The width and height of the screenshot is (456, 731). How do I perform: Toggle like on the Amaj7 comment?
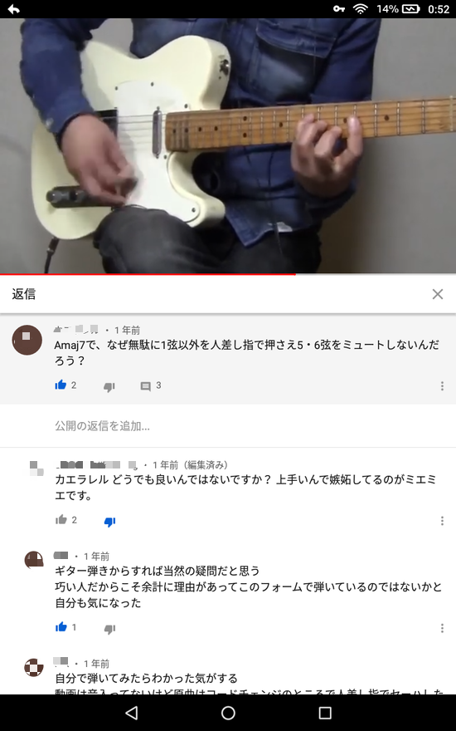click(61, 385)
